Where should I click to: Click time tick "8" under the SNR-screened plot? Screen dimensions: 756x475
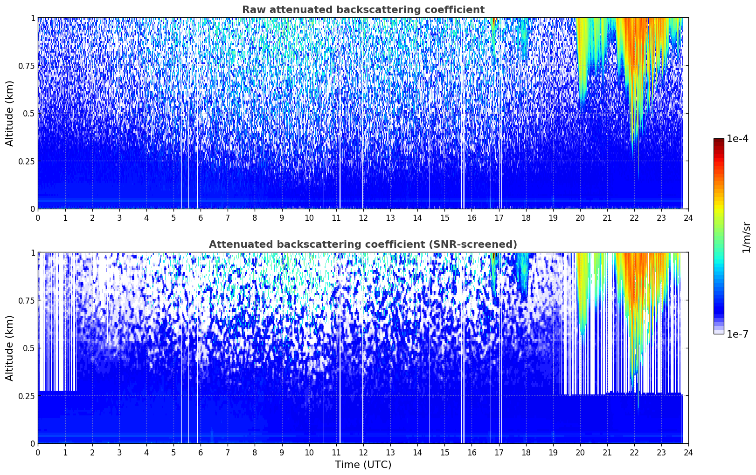pos(255,452)
